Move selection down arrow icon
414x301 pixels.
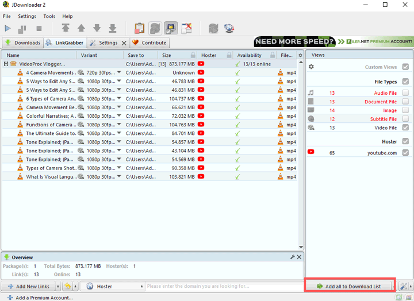click(97, 28)
